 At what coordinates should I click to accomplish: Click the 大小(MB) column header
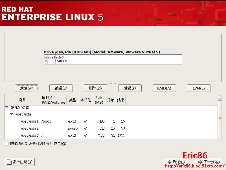[99, 100]
